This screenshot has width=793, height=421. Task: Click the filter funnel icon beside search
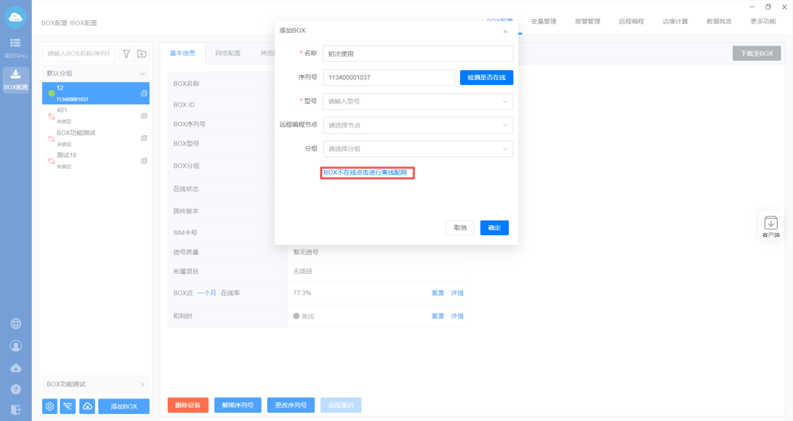(126, 54)
